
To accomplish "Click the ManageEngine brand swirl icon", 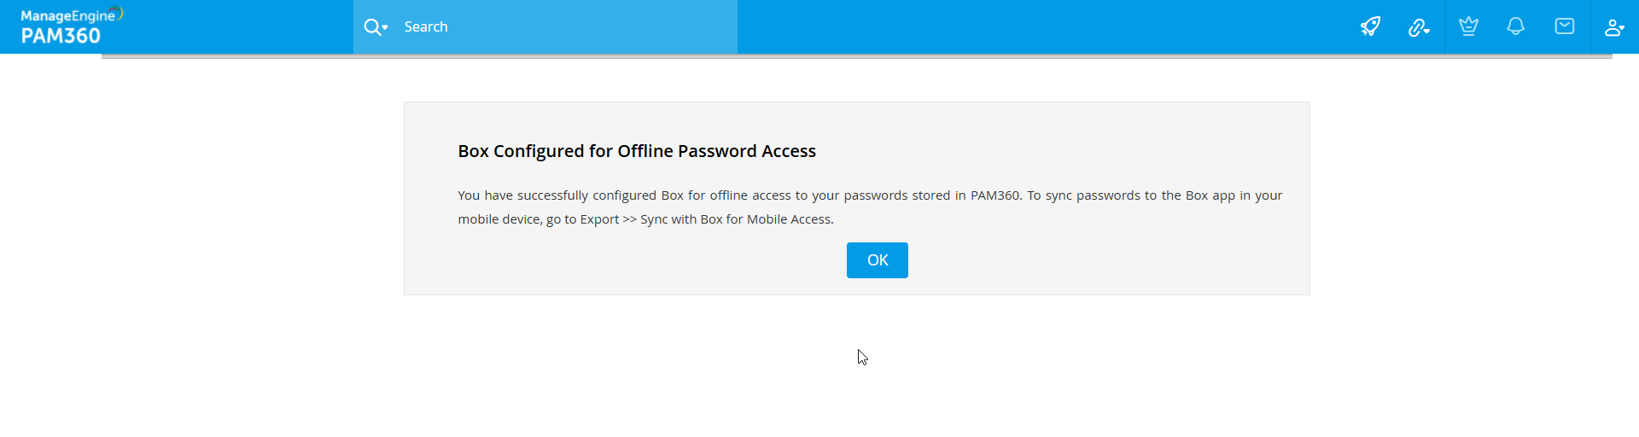I will pyautogui.click(x=120, y=12).
